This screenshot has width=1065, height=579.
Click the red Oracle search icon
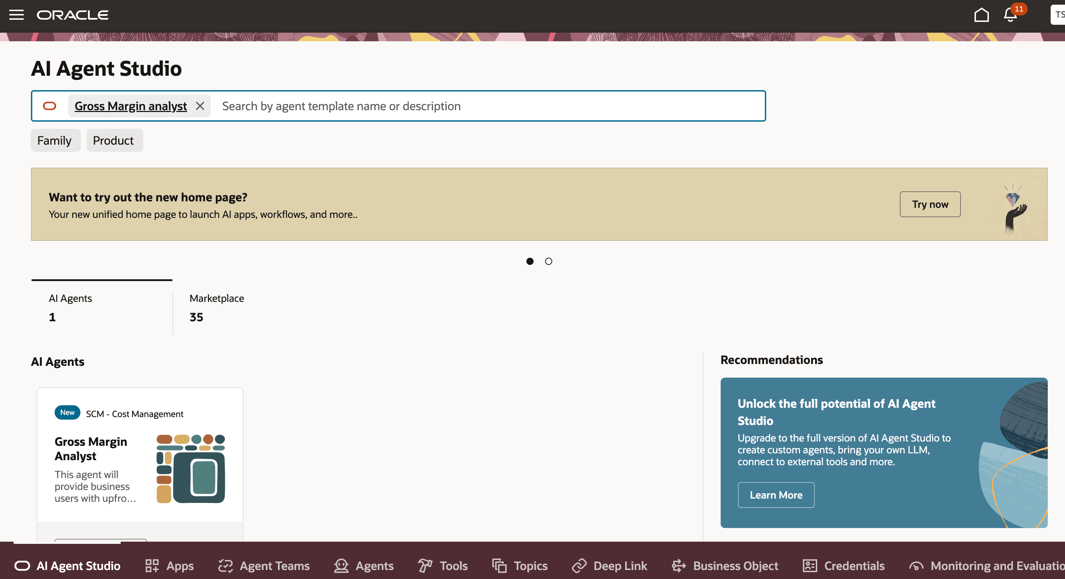50,106
